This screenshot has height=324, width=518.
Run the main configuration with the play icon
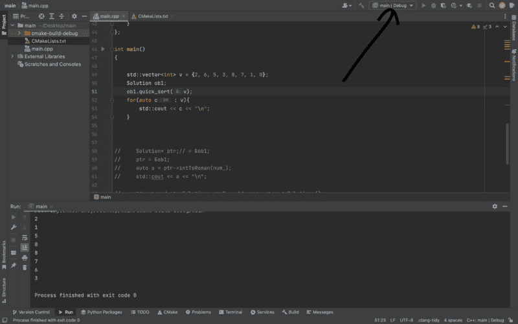[423, 5]
